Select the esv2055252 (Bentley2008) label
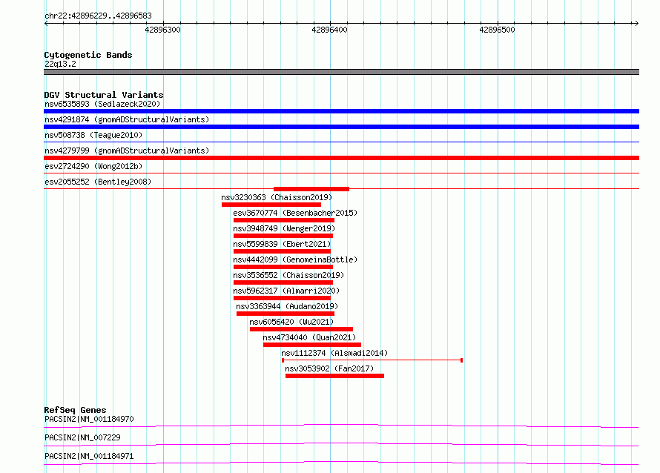The height and width of the screenshot is (473, 660). click(x=98, y=182)
